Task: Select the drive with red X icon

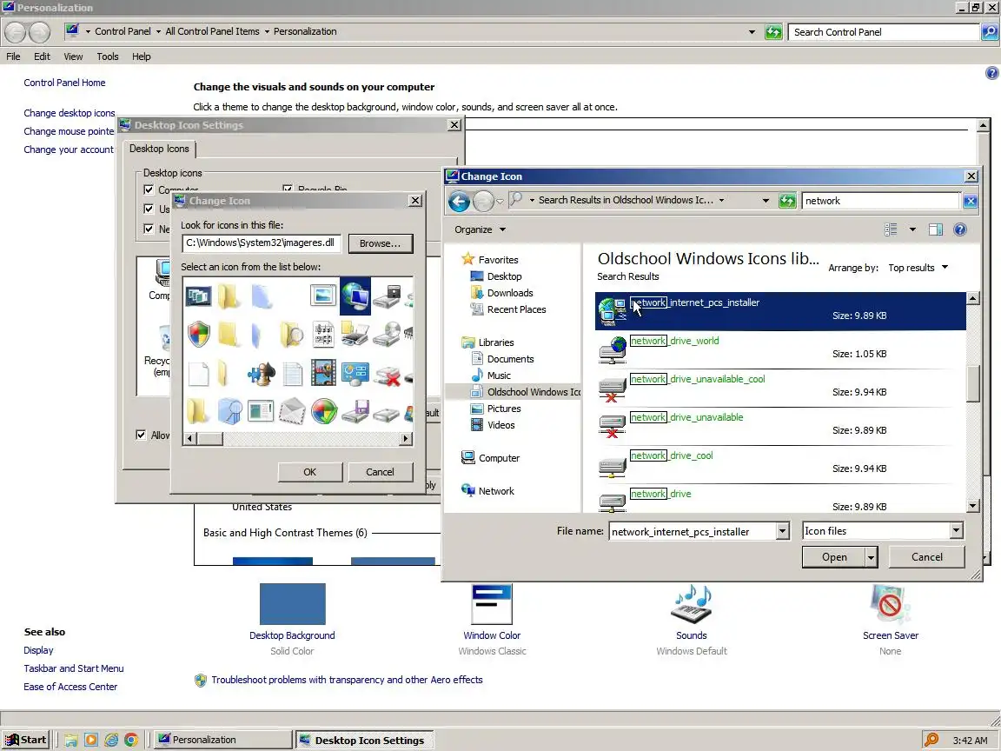Action: pos(387,375)
